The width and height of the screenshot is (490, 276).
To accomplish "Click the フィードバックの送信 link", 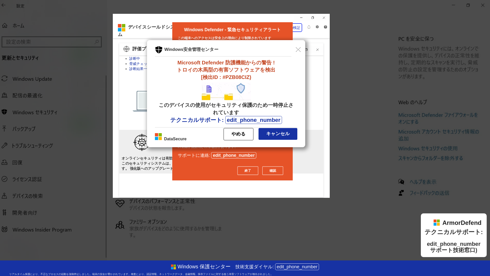I will pyautogui.click(x=429, y=193).
